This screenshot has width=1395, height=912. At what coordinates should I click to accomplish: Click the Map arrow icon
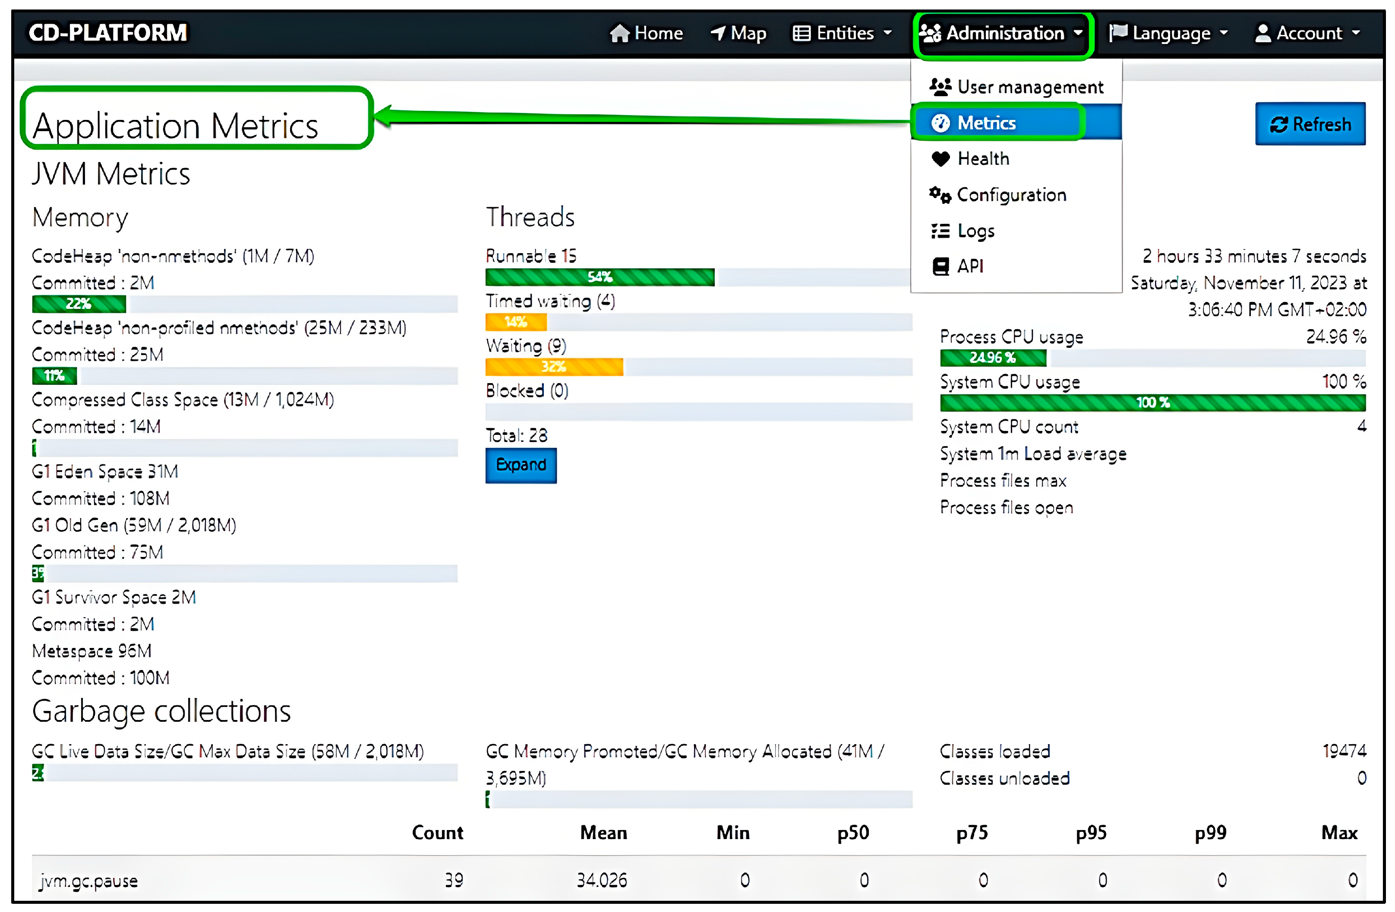click(718, 33)
